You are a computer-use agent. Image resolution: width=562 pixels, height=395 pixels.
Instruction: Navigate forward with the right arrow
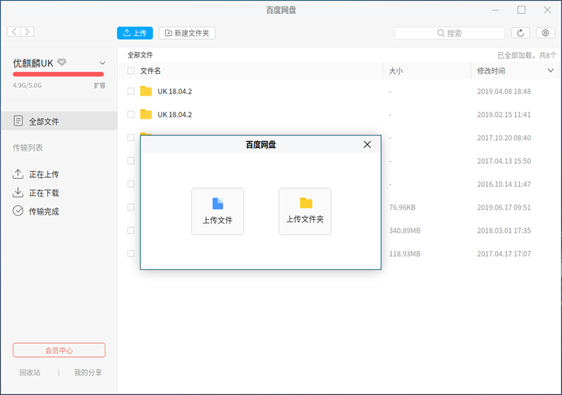pos(27,32)
